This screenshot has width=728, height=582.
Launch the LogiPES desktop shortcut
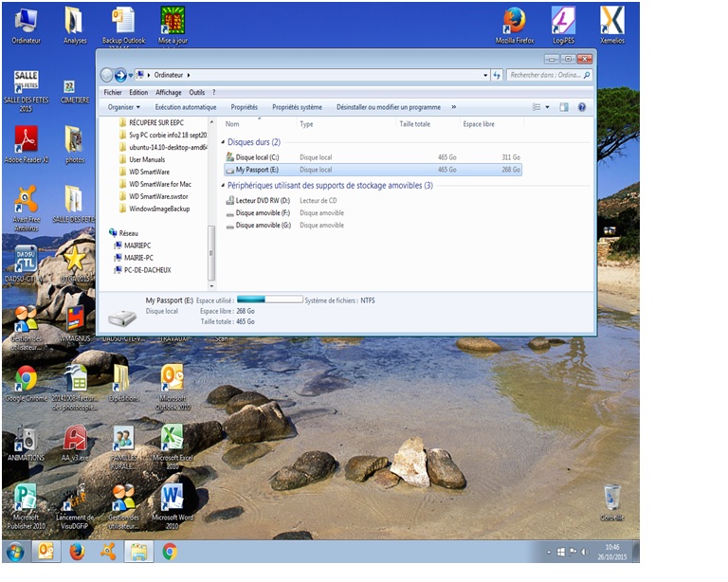tap(563, 27)
